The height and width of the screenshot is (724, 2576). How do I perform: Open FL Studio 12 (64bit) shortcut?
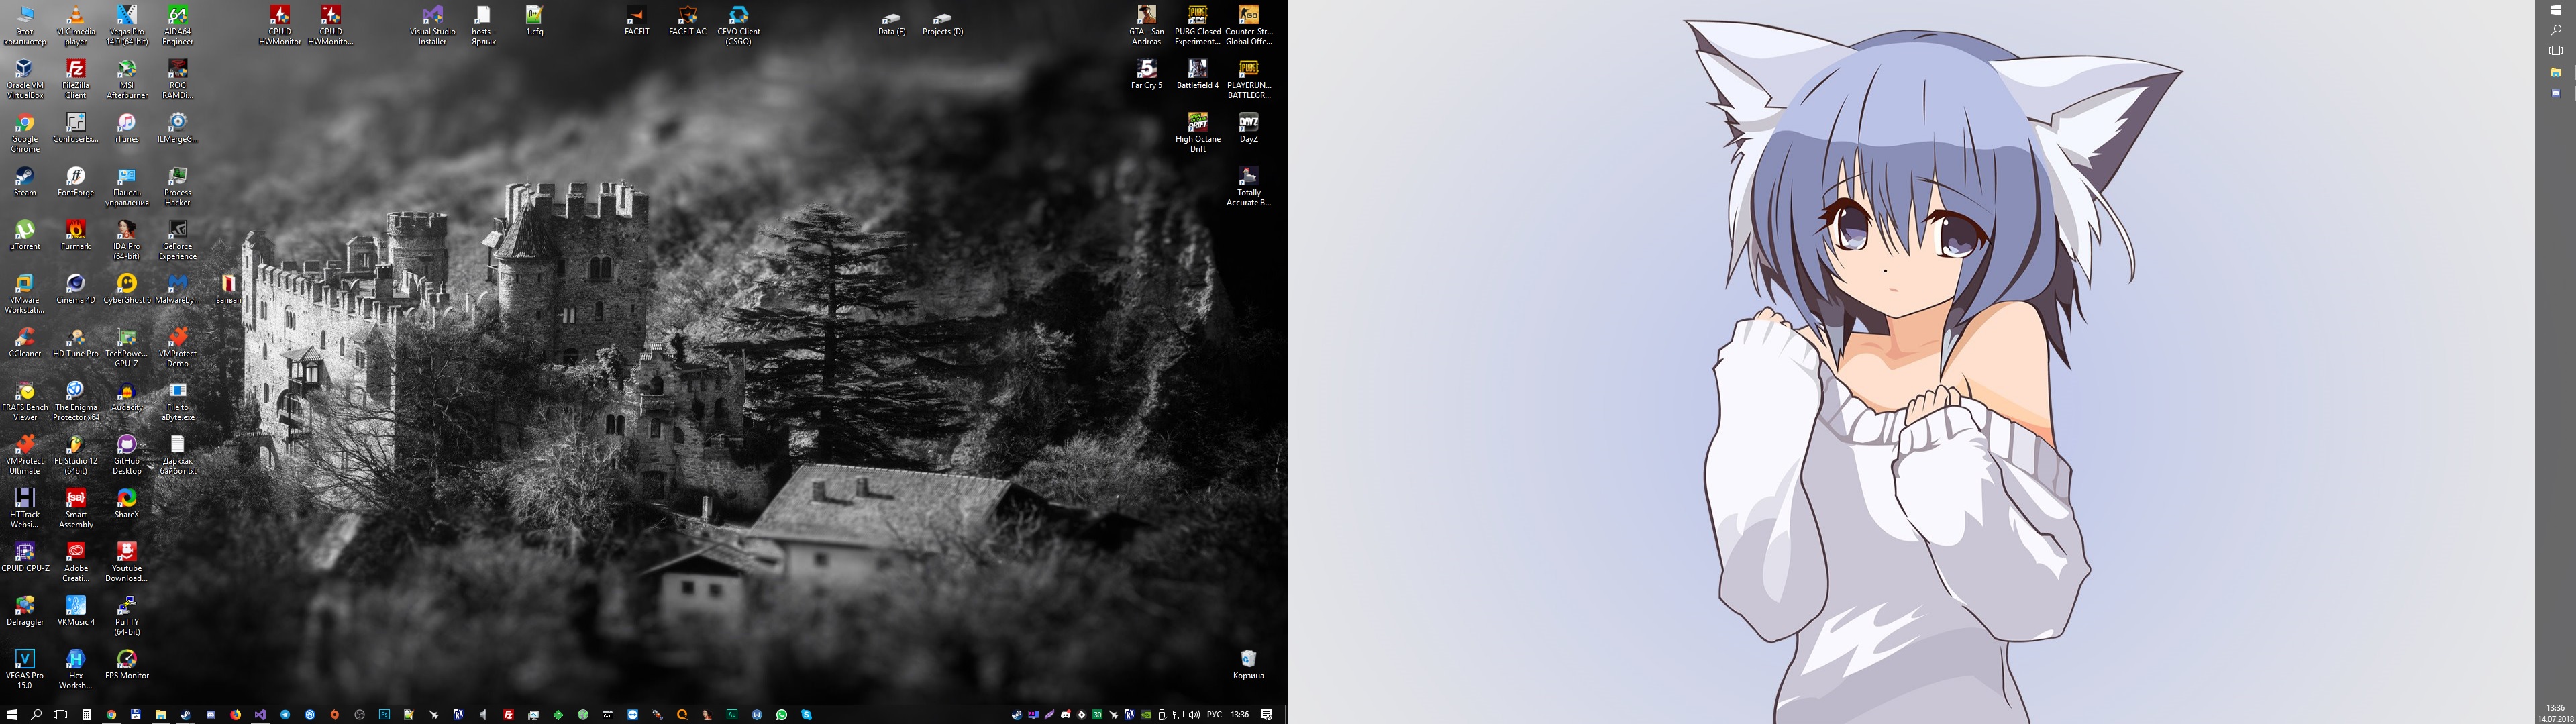[76, 455]
